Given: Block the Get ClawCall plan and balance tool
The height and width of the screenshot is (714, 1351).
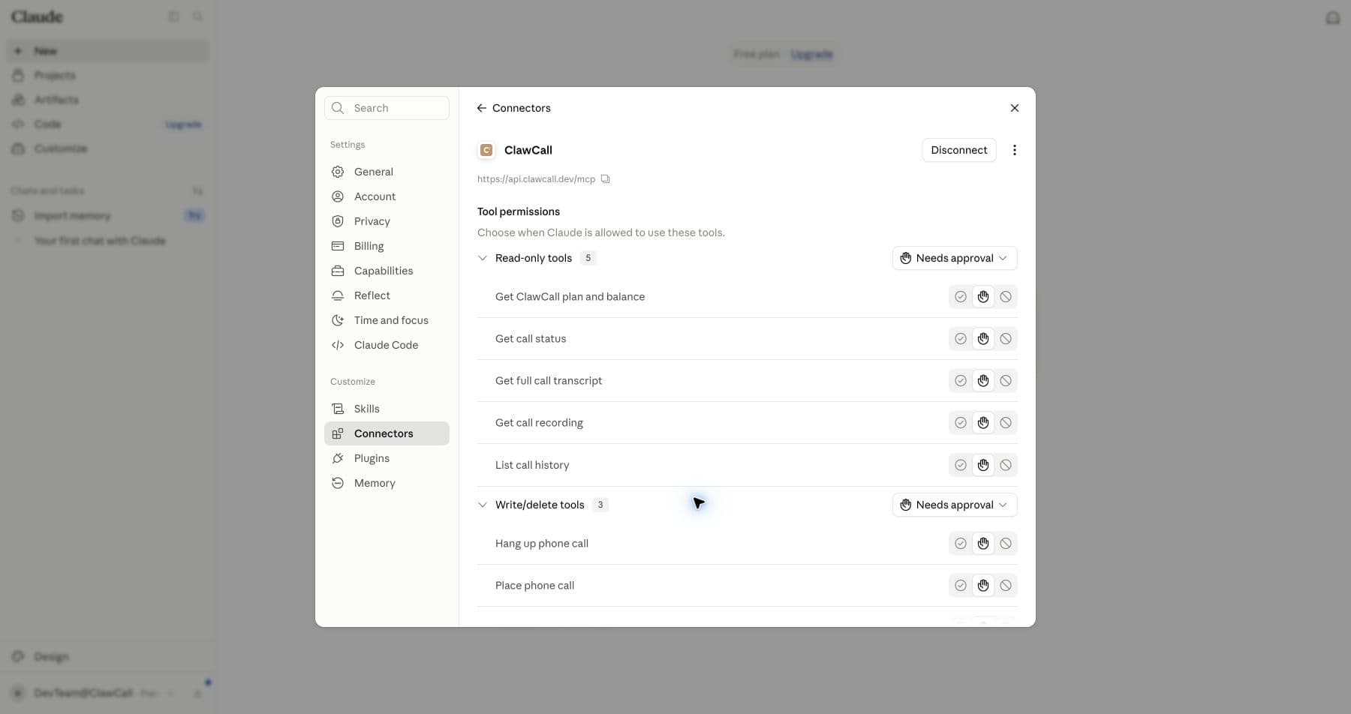Looking at the screenshot, I should pyautogui.click(x=1005, y=297).
